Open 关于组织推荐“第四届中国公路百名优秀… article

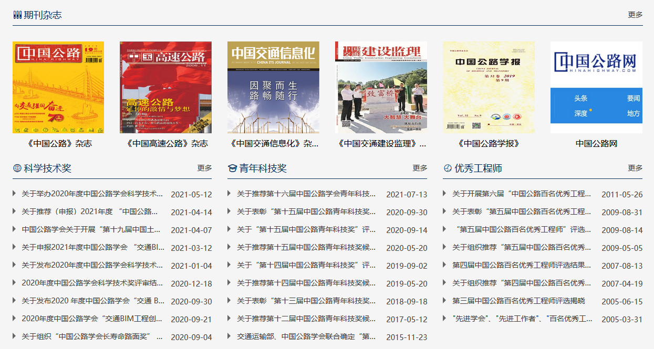pyautogui.click(x=522, y=283)
